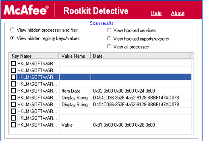Image resolution: width=203 pixels, height=141 pixels.
Task: Click data 0x02 0x00 0x00 0x00 0x24 0x00
Action: 124,91
